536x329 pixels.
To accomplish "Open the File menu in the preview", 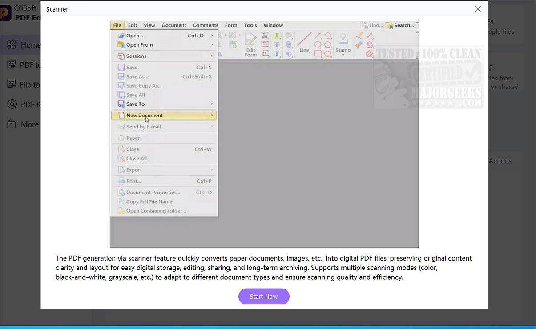I will coord(117,25).
